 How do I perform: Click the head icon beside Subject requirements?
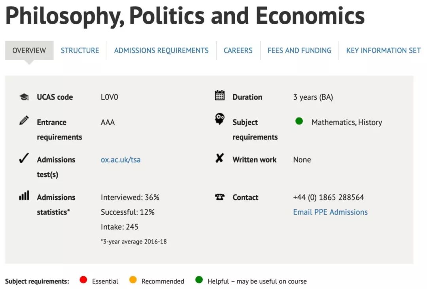click(x=219, y=119)
